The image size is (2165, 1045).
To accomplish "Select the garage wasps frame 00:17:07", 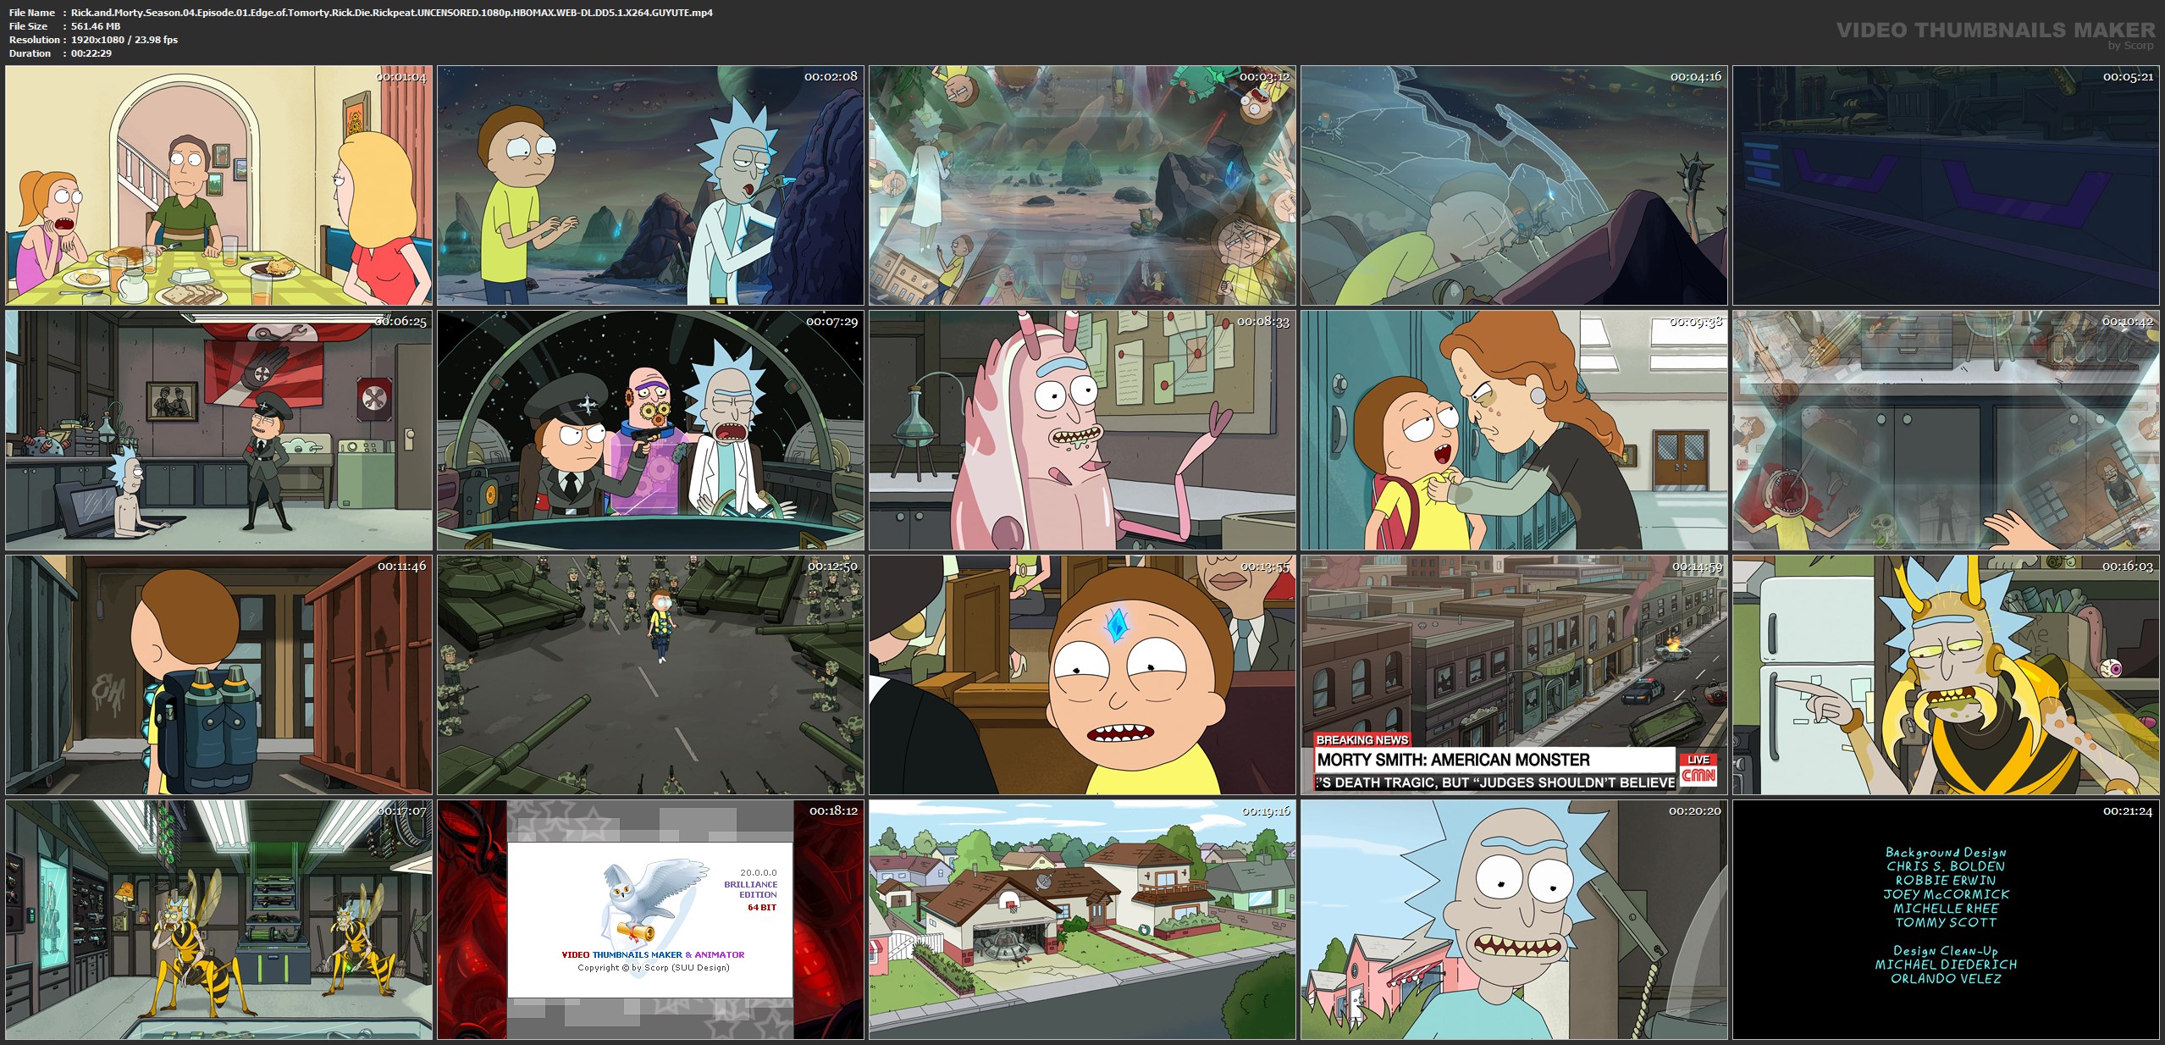I will (x=218, y=920).
